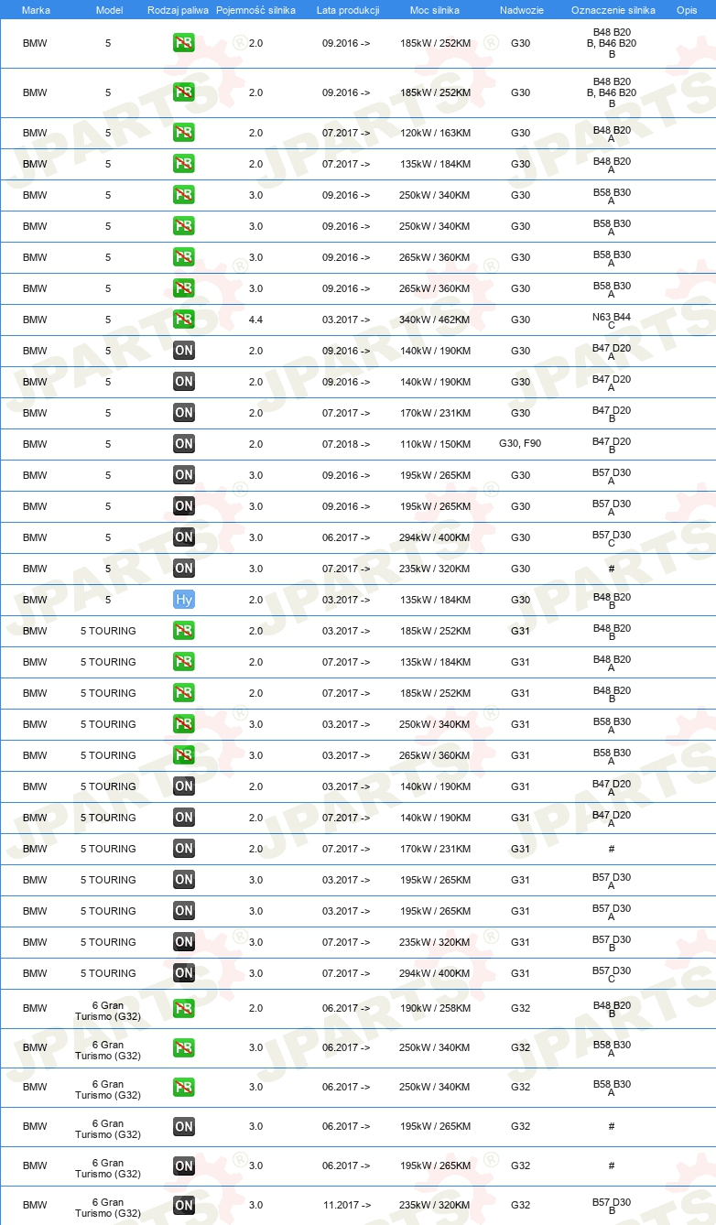Screen dimensions: 716x1225
Task: Click G31 body in 5 Touring 294kW/400KM row
Action: point(520,973)
